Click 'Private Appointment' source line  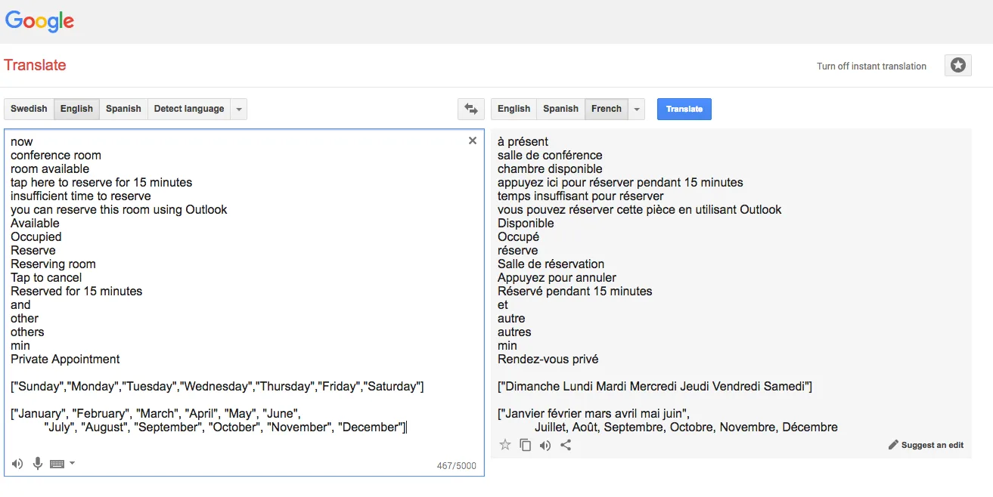point(65,360)
